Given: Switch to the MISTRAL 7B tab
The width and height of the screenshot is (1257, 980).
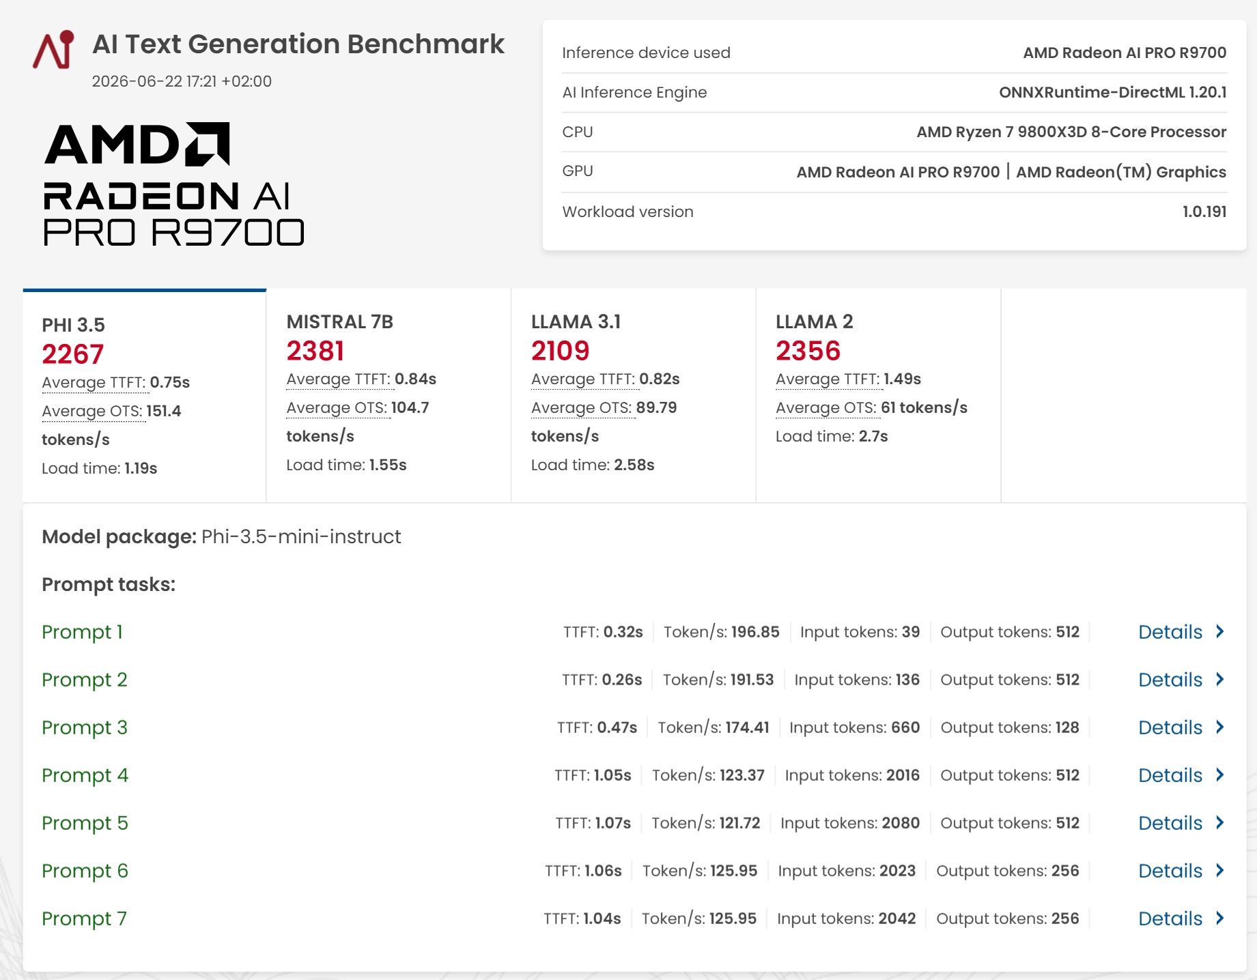Looking at the screenshot, I should coord(389,396).
